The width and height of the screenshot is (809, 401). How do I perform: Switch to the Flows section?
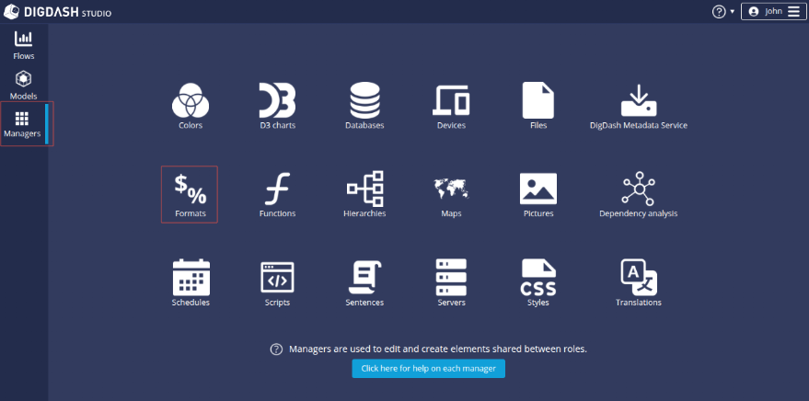tap(24, 44)
